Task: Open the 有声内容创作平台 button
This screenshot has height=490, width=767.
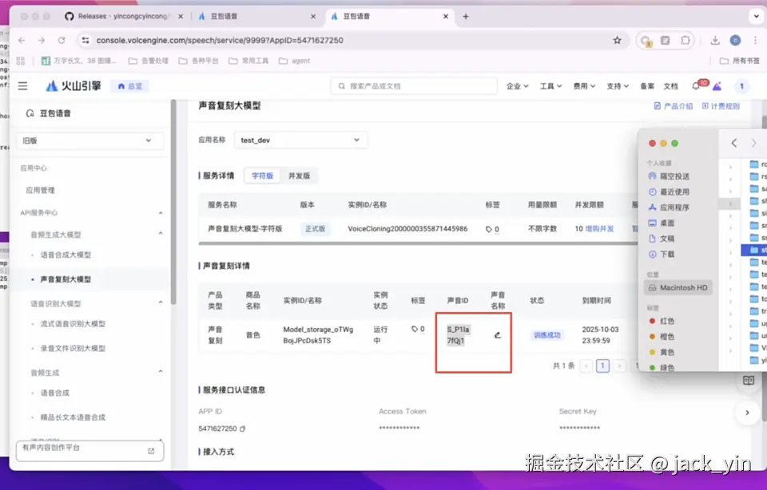Action: coord(90,451)
